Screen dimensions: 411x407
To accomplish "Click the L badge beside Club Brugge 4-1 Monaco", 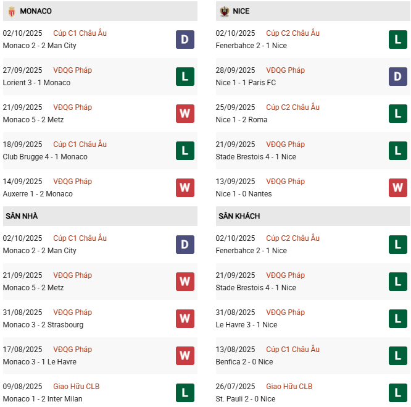I will (x=185, y=151).
